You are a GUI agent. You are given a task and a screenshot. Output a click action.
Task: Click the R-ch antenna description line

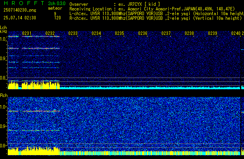point(156,18)
